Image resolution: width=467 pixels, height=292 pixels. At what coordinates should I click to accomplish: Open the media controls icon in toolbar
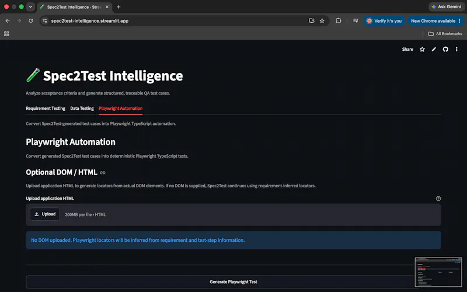pos(356,21)
